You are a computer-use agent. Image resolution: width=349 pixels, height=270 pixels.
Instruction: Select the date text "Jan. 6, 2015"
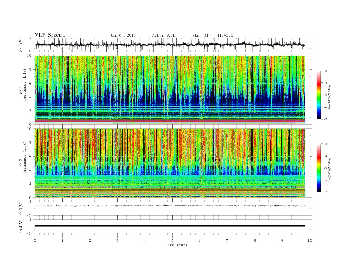[123, 35]
